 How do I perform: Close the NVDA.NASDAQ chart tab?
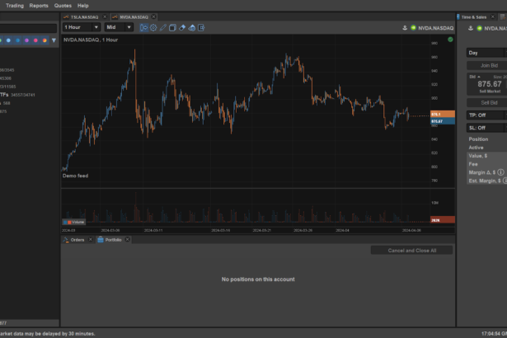[x=153, y=16]
